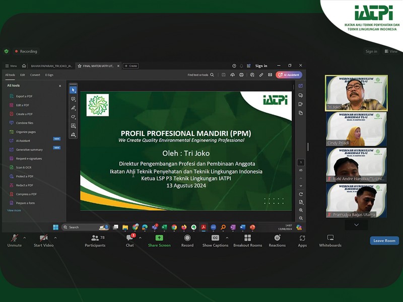
Task: Select Edit a PDF tool
Action: tap(19, 105)
